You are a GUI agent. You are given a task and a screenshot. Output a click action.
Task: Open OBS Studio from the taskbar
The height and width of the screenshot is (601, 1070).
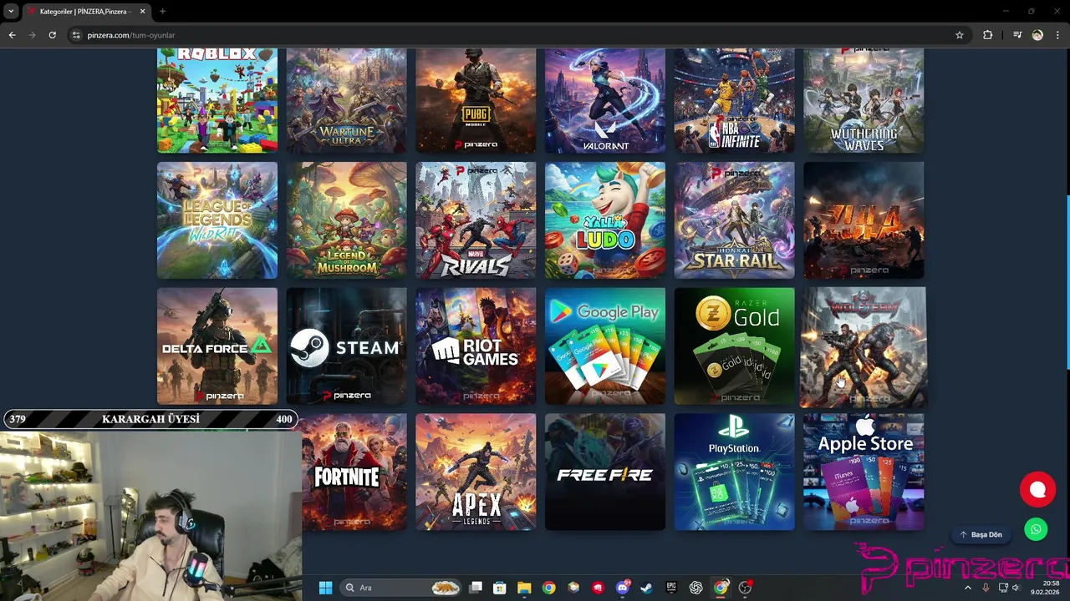coord(745,588)
